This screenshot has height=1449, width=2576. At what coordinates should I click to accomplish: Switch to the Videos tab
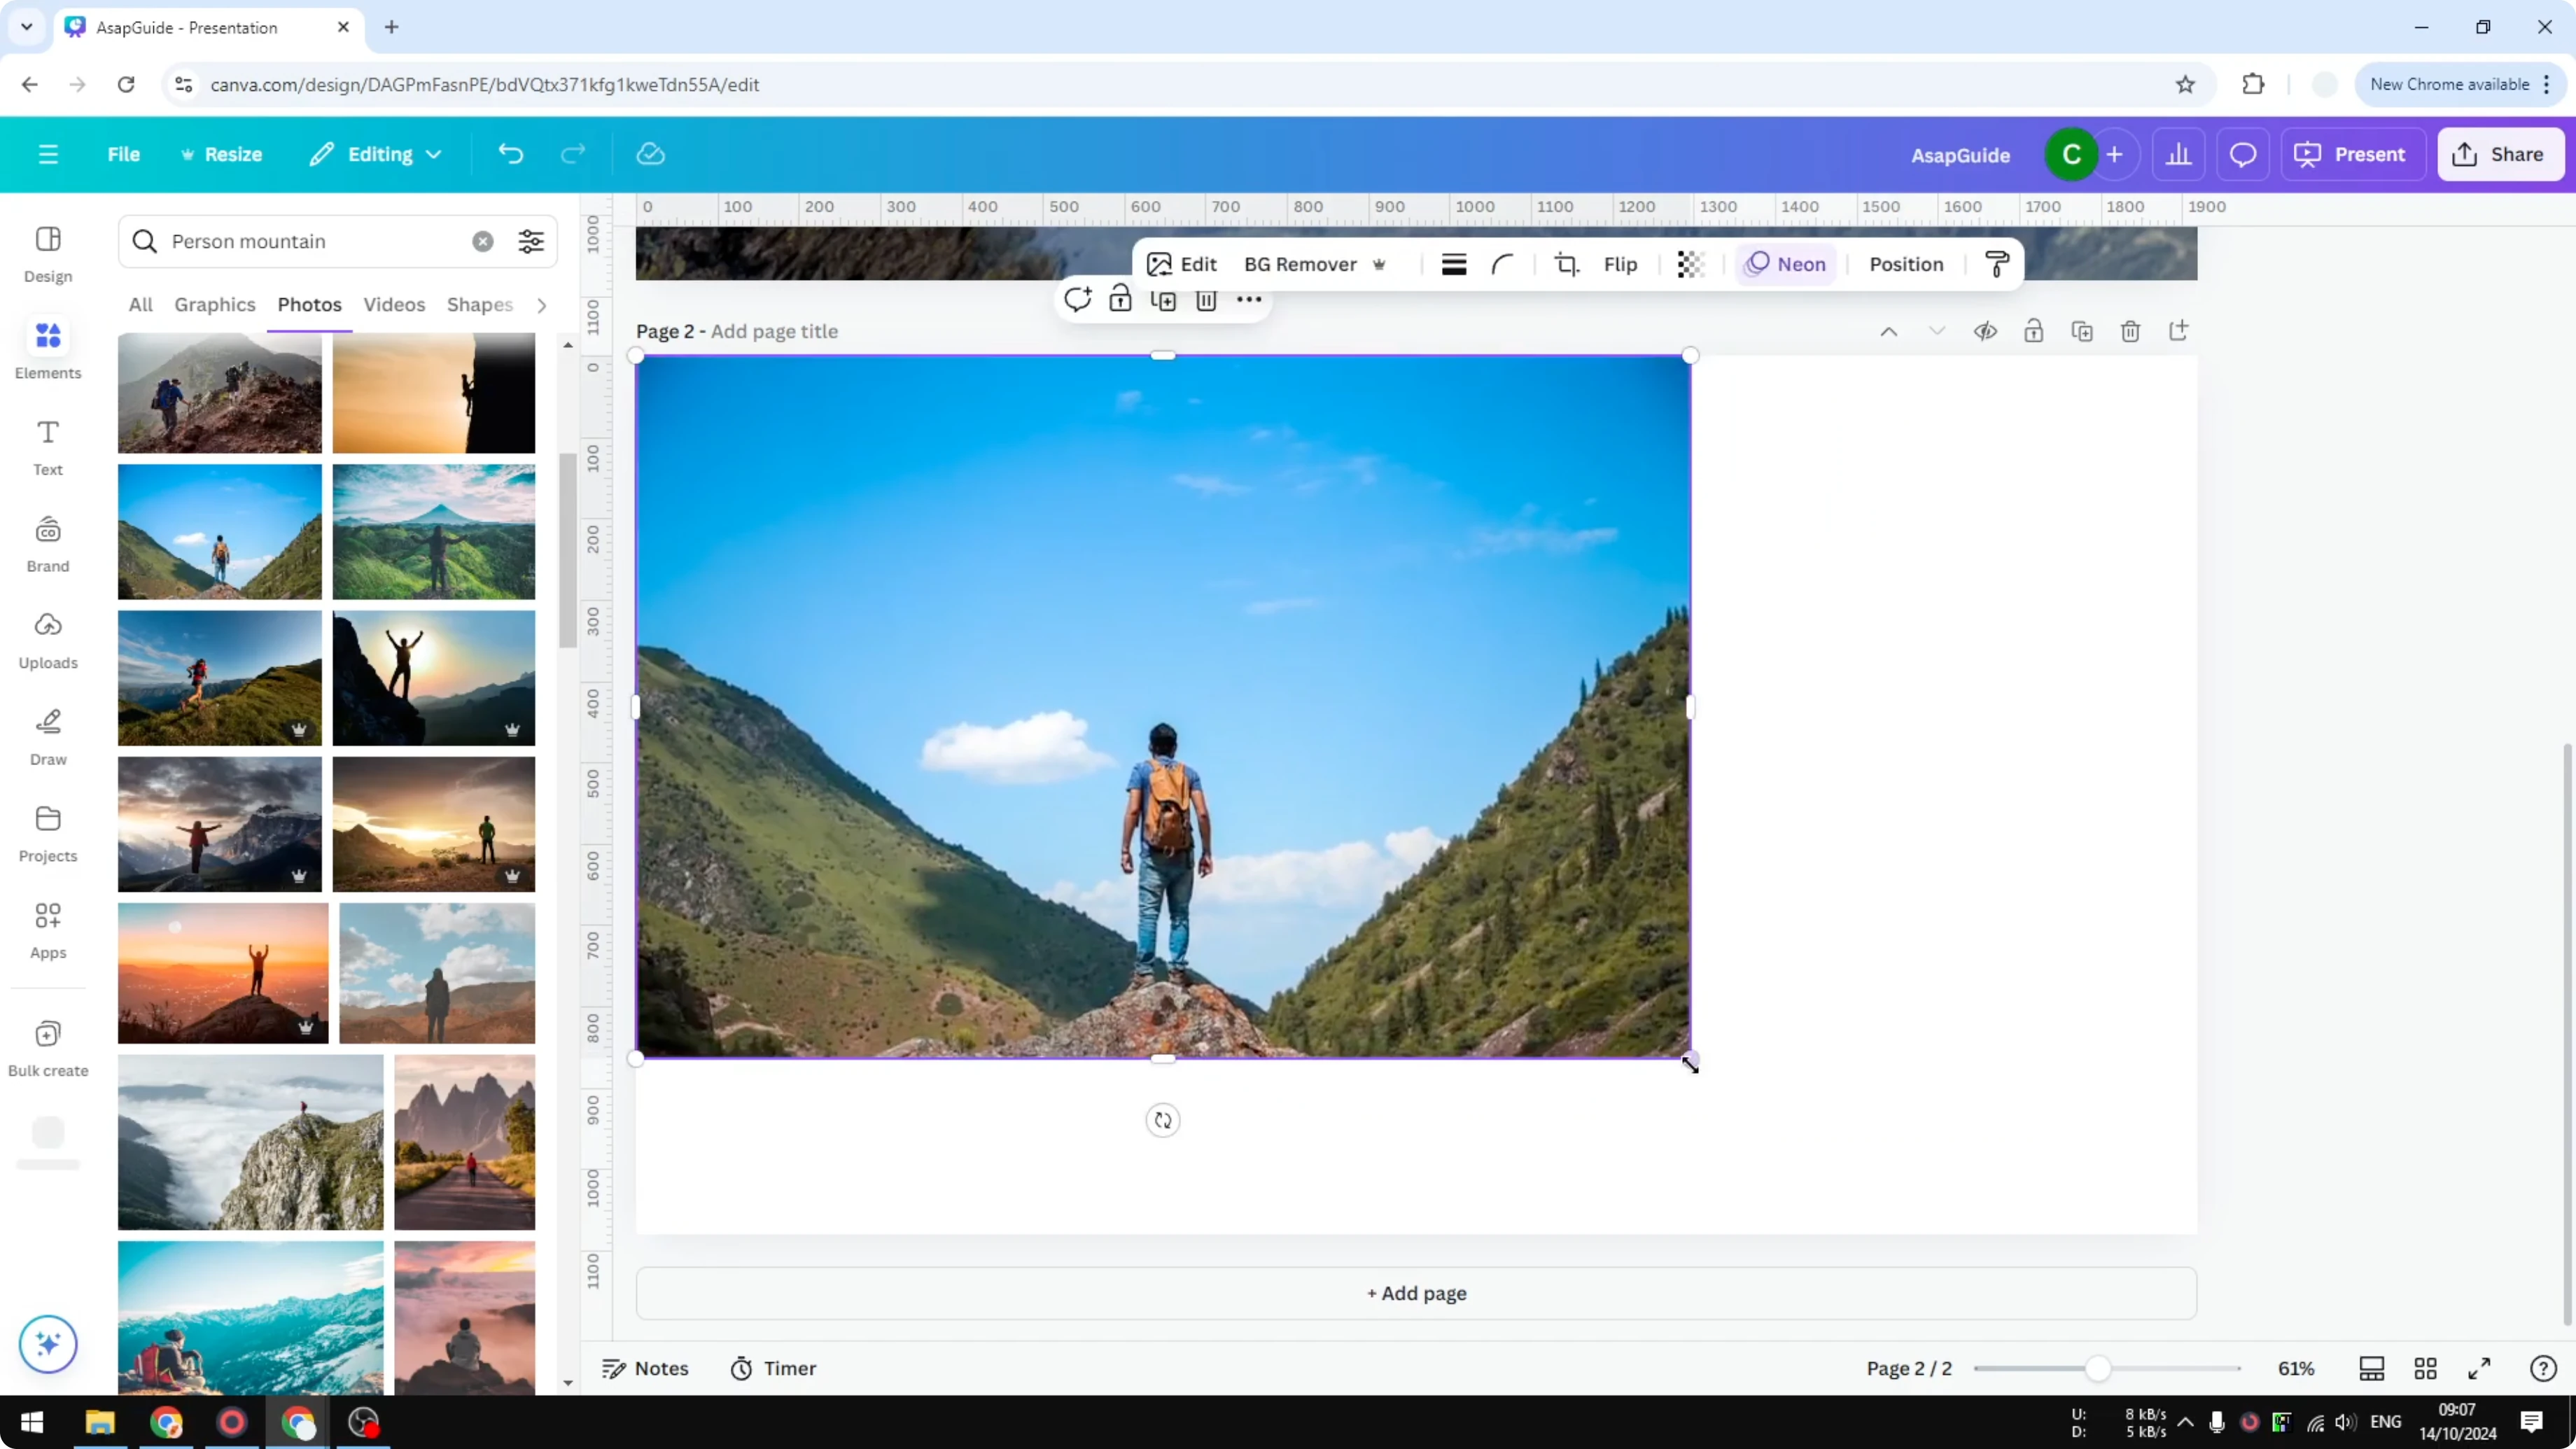pyautogui.click(x=394, y=305)
